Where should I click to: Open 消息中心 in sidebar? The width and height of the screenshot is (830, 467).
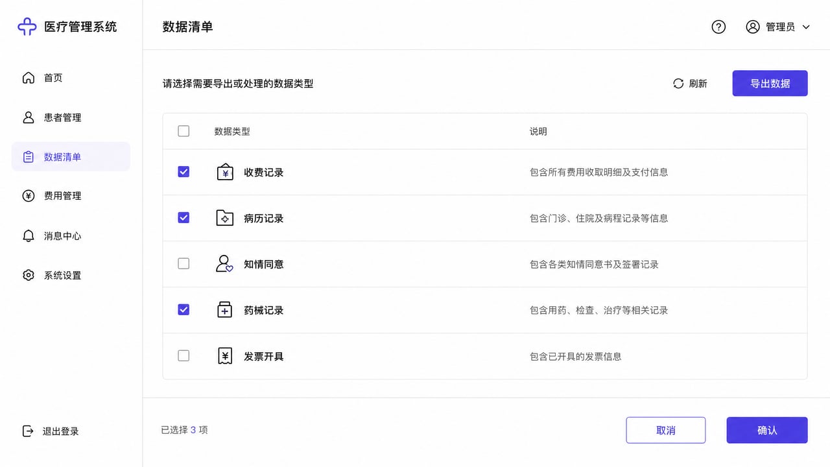(x=71, y=236)
